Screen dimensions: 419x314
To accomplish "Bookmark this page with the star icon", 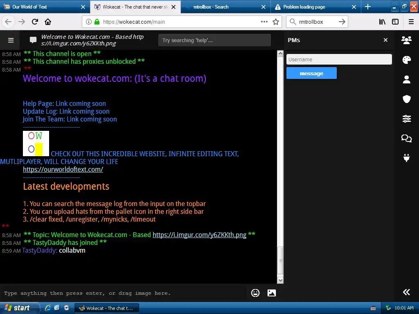I will coord(276,22).
